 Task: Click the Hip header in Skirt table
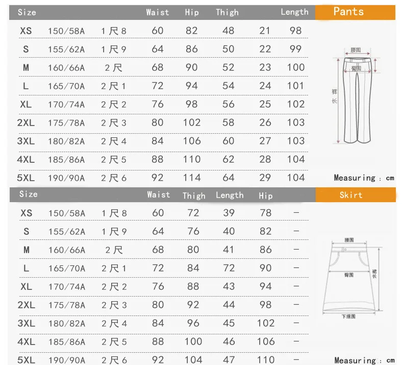[265, 196]
